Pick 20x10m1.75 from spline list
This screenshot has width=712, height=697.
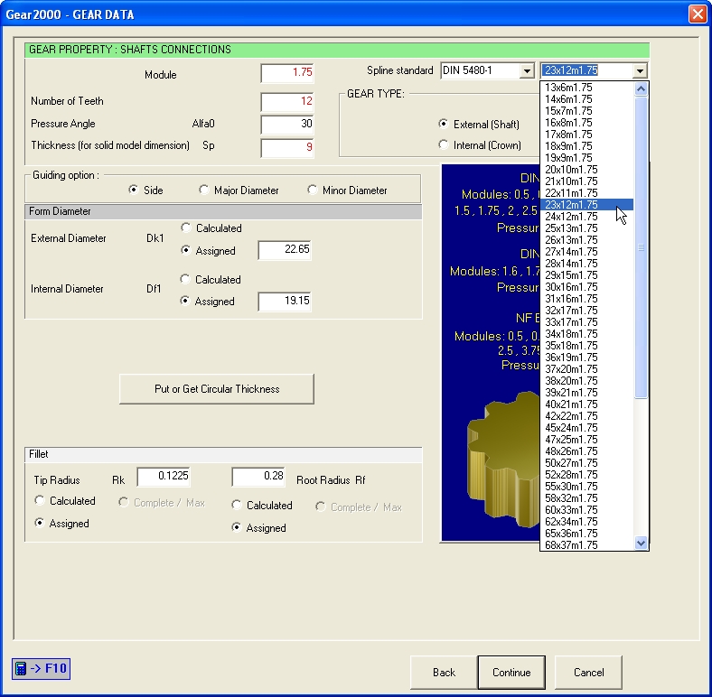586,169
